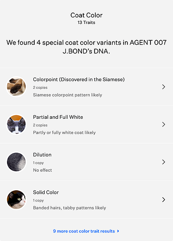Select the Solid Color trait title

click(46, 192)
